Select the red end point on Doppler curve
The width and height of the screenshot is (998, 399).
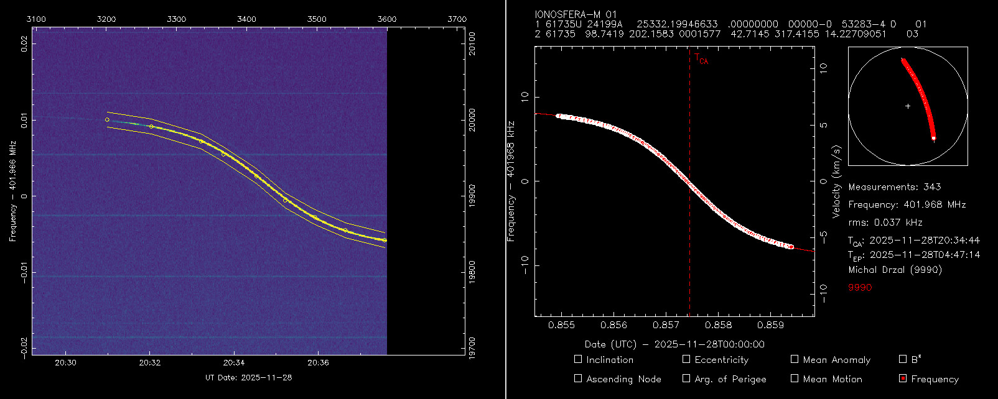791,247
